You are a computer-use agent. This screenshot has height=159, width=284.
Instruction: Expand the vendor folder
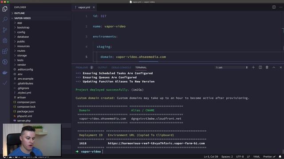pos(22,65)
